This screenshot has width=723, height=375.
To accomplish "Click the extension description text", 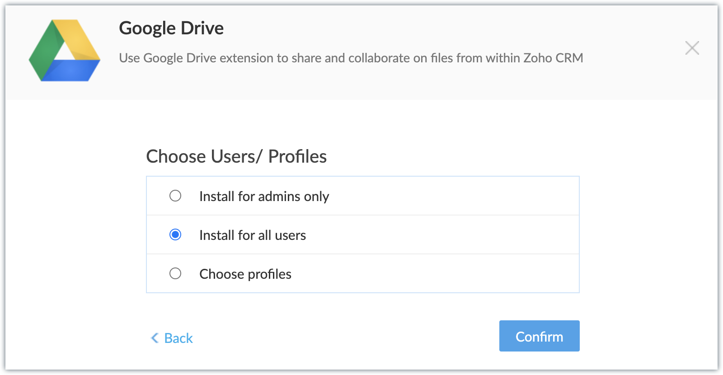I will 351,58.
